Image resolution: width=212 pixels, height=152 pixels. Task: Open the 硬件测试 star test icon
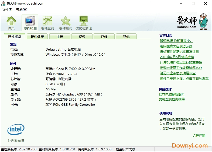tap(66, 23)
